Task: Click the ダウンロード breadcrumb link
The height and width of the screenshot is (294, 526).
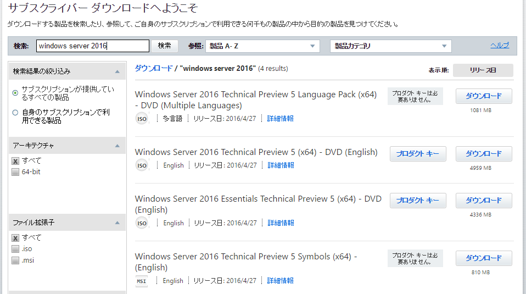Action: coord(153,69)
